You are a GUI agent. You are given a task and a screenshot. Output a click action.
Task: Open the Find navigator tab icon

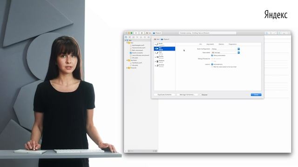point(134,37)
